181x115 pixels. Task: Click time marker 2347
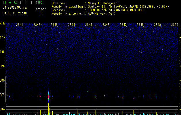pos(123,24)
